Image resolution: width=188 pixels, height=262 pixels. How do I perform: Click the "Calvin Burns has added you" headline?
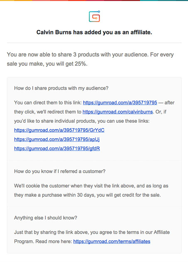tap(94, 32)
